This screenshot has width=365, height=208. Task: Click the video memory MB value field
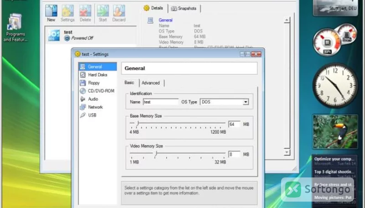(234, 154)
